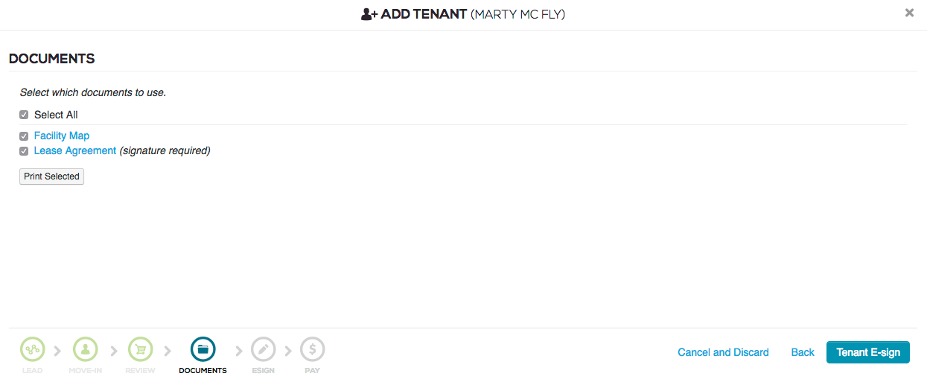Open the Lease Agreement document link
The height and width of the screenshot is (385, 927).
pos(75,150)
